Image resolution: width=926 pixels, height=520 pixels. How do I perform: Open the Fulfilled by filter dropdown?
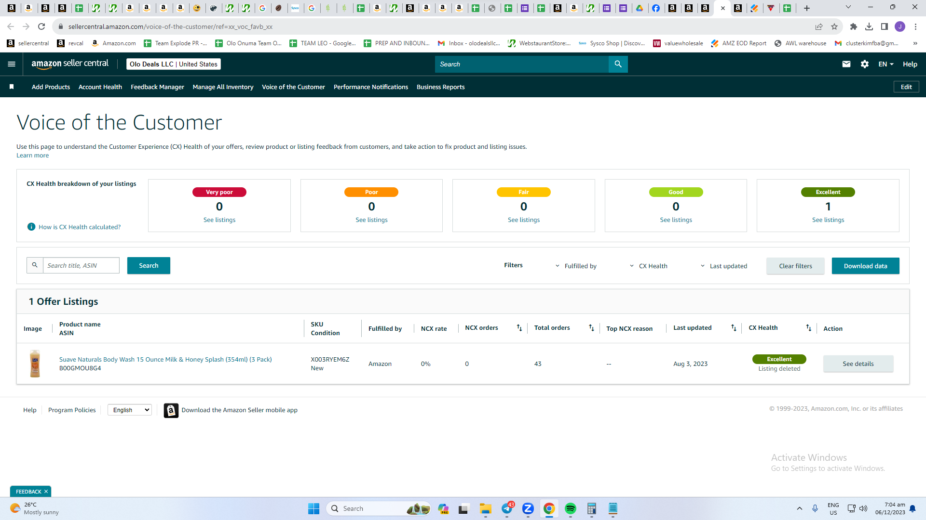coord(576,266)
